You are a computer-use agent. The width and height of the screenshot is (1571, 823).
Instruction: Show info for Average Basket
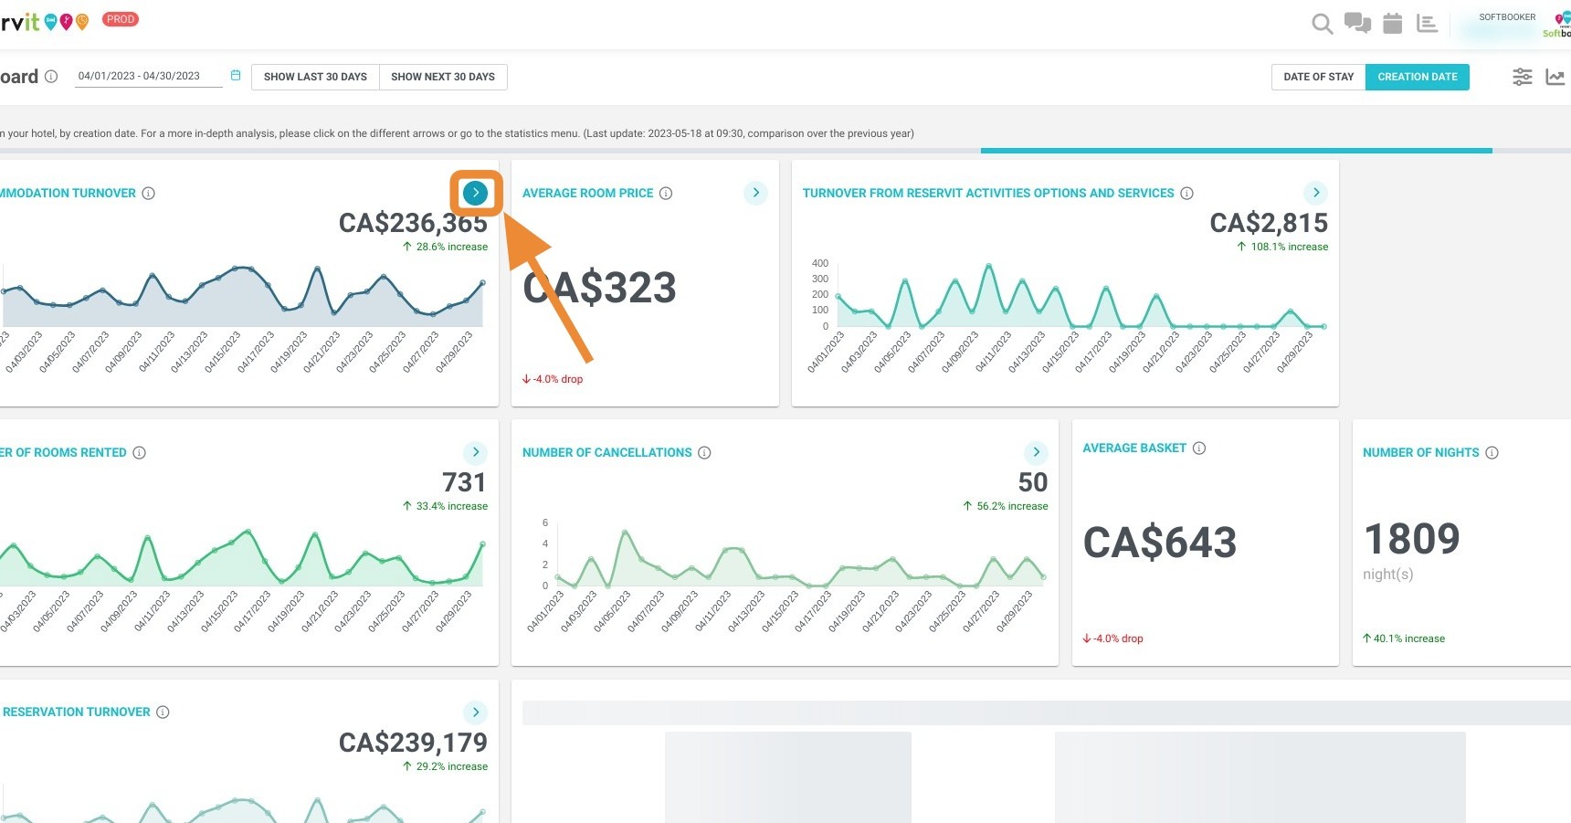[1199, 448]
